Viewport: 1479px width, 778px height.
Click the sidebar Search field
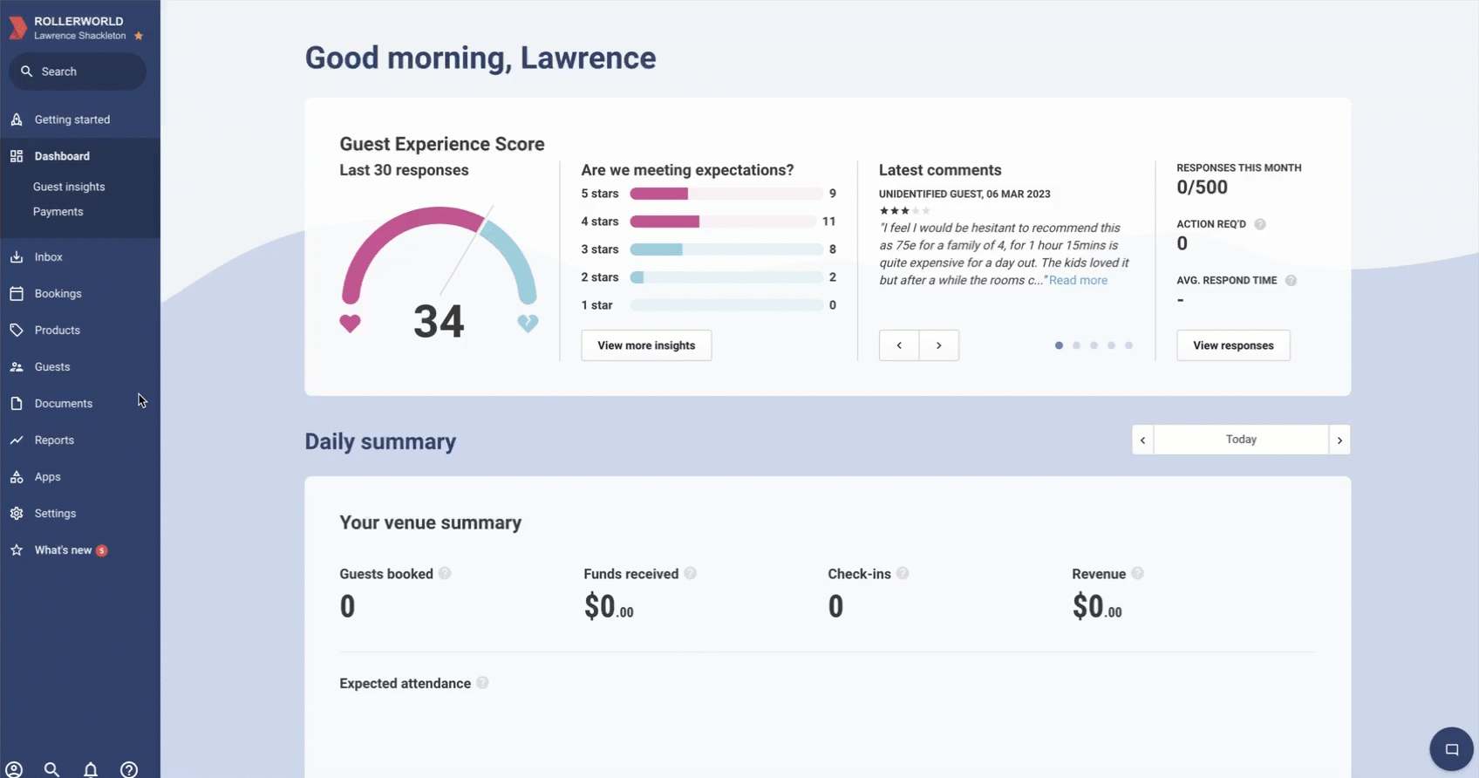click(x=78, y=72)
